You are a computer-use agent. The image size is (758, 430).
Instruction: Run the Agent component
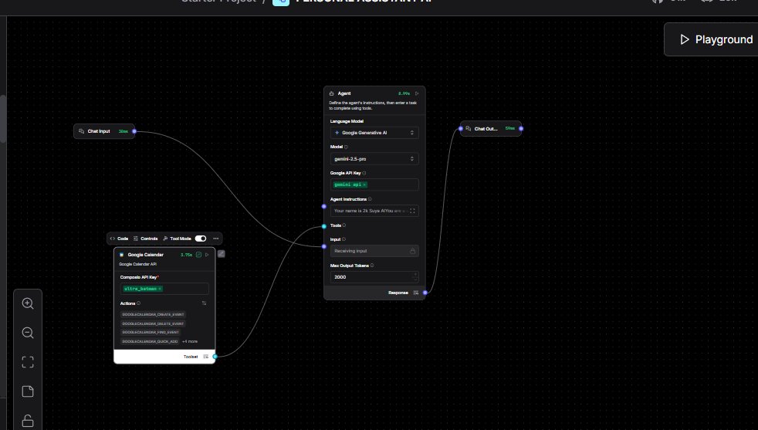(x=417, y=93)
